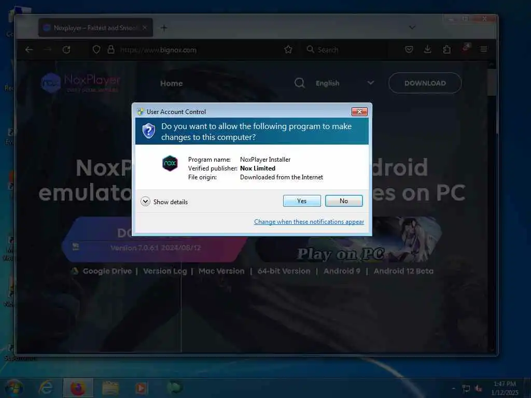Click the taskbar clock showing 1:47 PM
Image resolution: width=531 pixels, height=398 pixels.
505,388
